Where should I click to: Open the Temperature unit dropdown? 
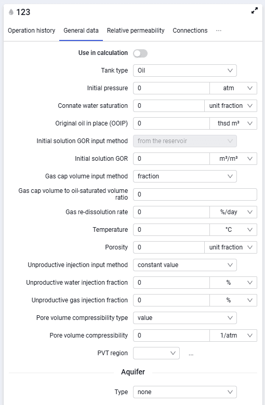click(x=233, y=230)
